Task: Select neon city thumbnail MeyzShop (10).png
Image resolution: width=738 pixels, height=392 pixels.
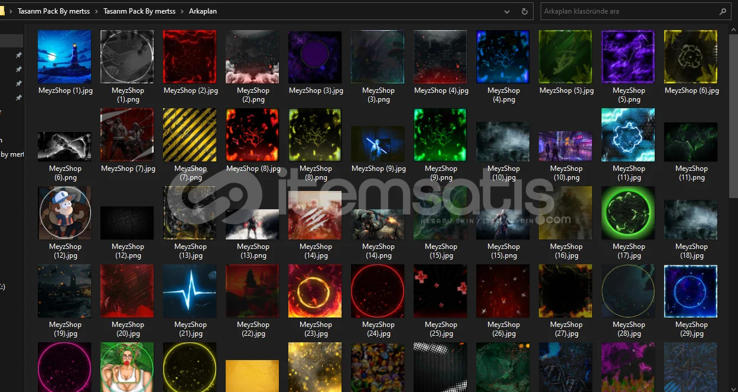Action: (565, 147)
